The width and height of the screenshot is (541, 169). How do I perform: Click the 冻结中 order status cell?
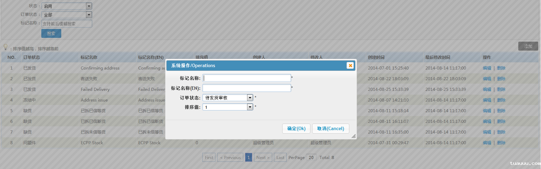[30, 100]
